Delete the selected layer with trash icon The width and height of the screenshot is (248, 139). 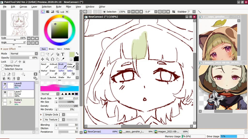[x=18, y=78]
